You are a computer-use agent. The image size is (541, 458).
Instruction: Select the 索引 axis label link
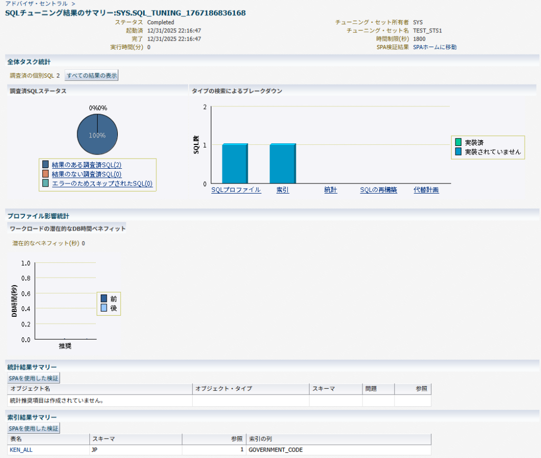pyautogui.click(x=283, y=190)
